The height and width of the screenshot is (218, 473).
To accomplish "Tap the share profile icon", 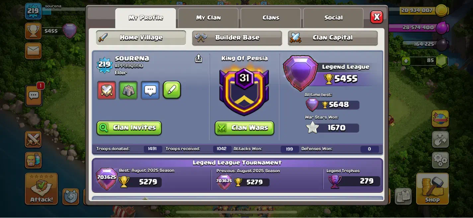I will pyautogui.click(x=198, y=59).
